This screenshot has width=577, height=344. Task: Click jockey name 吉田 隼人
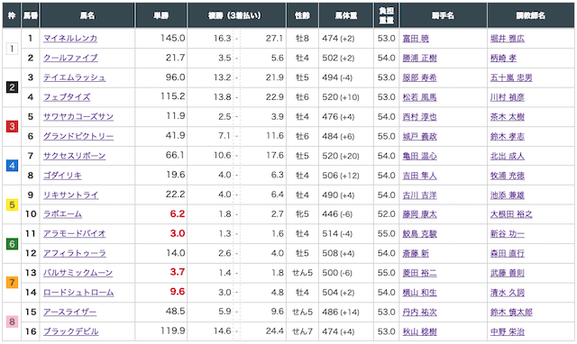[x=419, y=176]
